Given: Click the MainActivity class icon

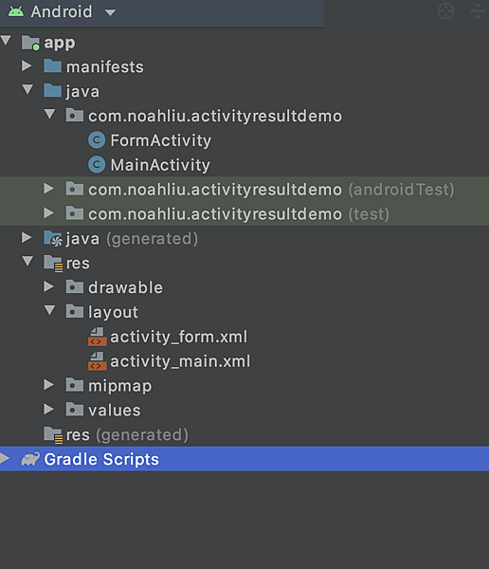Looking at the screenshot, I should (97, 165).
